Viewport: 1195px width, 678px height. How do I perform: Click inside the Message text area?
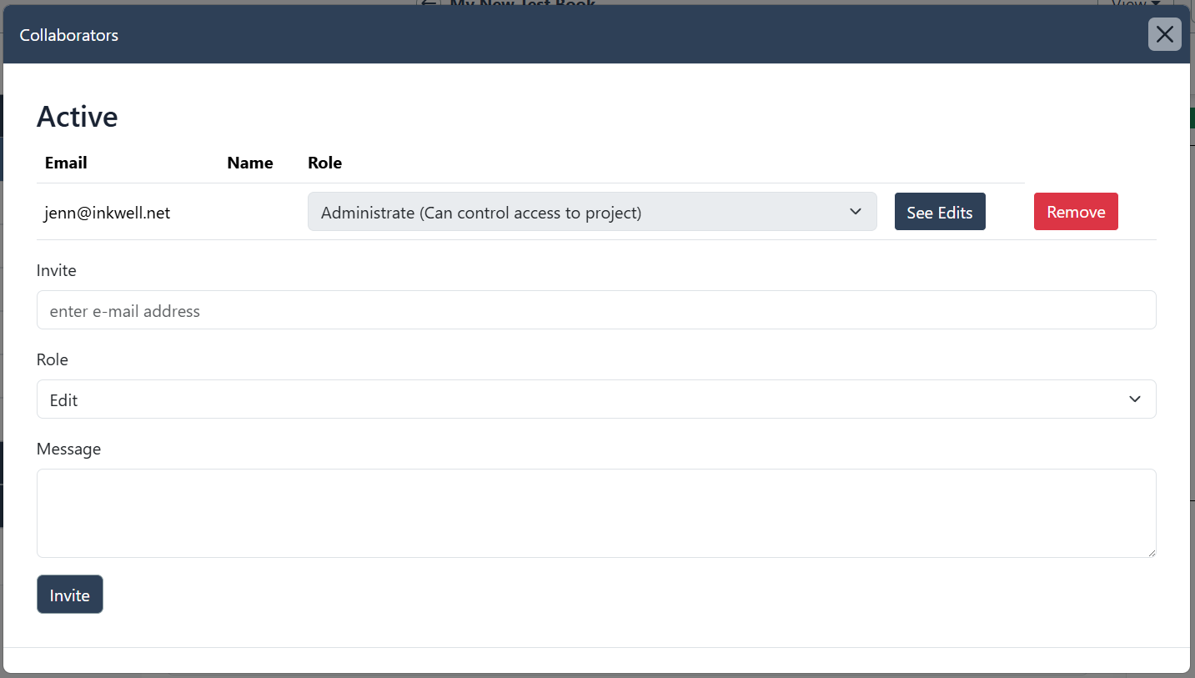point(595,512)
